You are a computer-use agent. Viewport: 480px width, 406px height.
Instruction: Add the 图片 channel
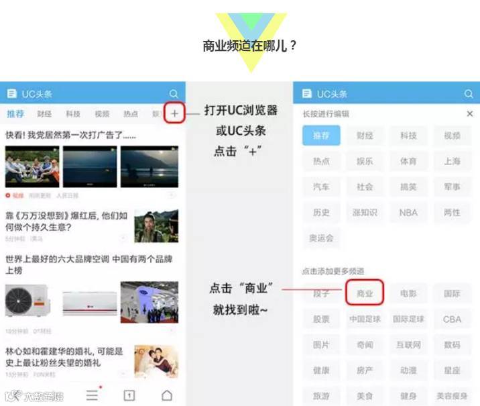click(321, 345)
